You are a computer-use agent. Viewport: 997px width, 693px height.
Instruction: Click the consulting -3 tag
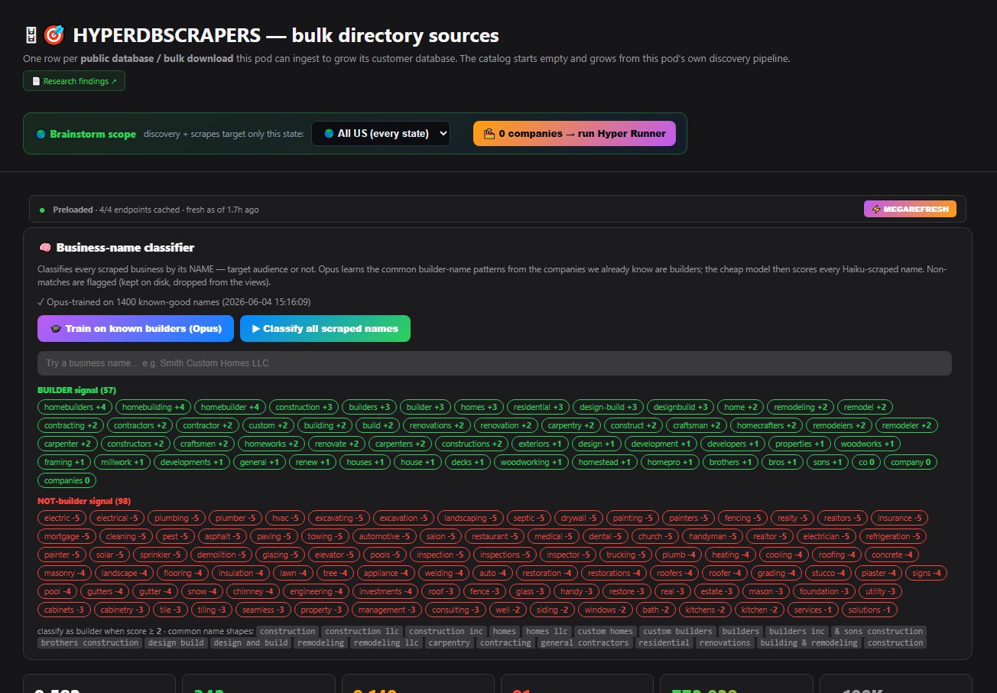456,610
